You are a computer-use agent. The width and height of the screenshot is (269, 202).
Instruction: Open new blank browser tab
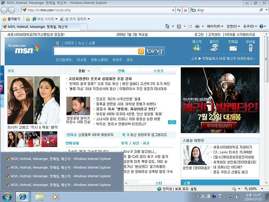(84, 27)
